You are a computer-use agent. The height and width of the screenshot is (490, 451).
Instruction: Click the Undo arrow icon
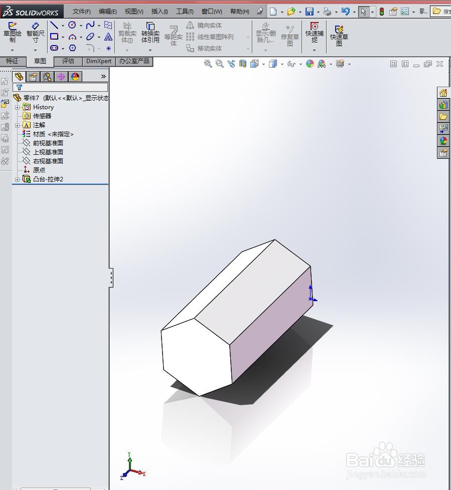click(x=346, y=12)
